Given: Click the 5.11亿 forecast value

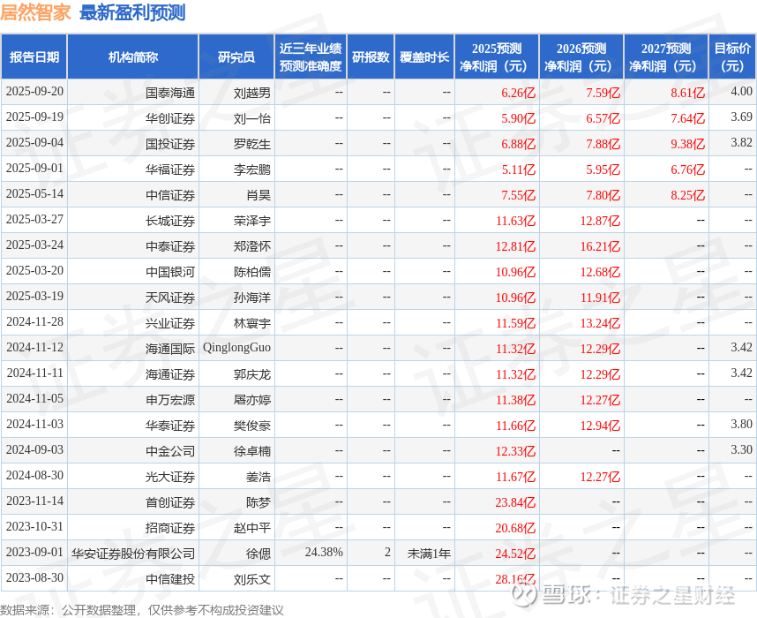Looking at the screenshot, I should [519, 170].
